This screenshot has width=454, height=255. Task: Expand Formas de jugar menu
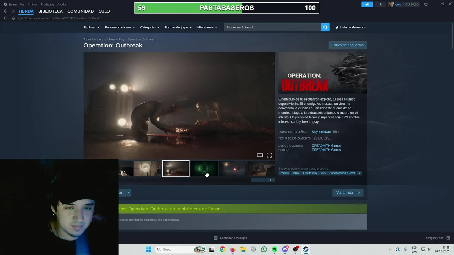tap(178, 27)
